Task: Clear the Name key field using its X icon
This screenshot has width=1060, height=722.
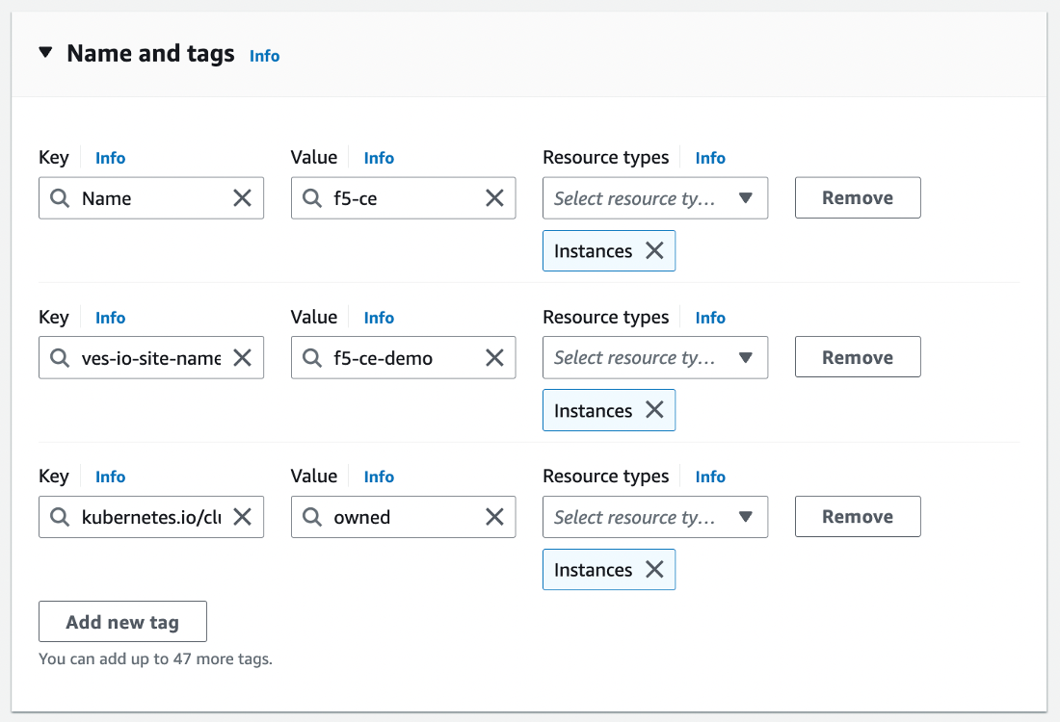Action: tap(243, 197)
